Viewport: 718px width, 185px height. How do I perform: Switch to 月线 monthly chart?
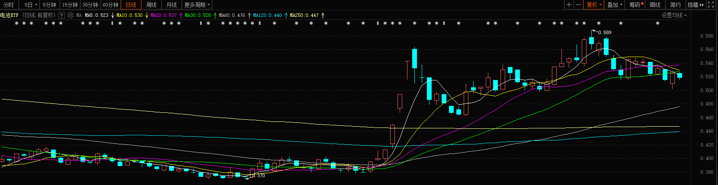[172, 5]
